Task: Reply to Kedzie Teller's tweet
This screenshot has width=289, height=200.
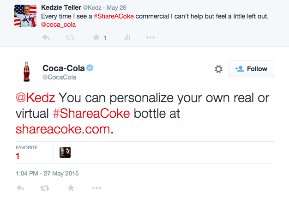Action: [x=45, y=37]
